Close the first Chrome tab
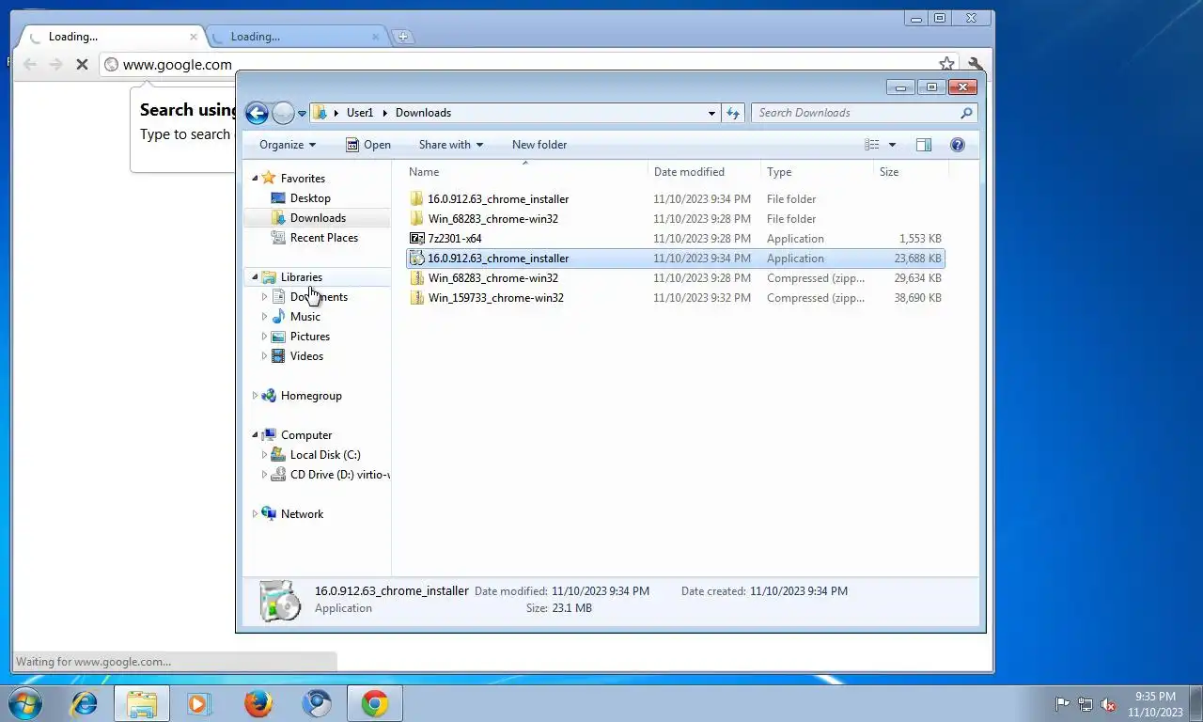Screen dimensions: 1203x722 point(194,37)
